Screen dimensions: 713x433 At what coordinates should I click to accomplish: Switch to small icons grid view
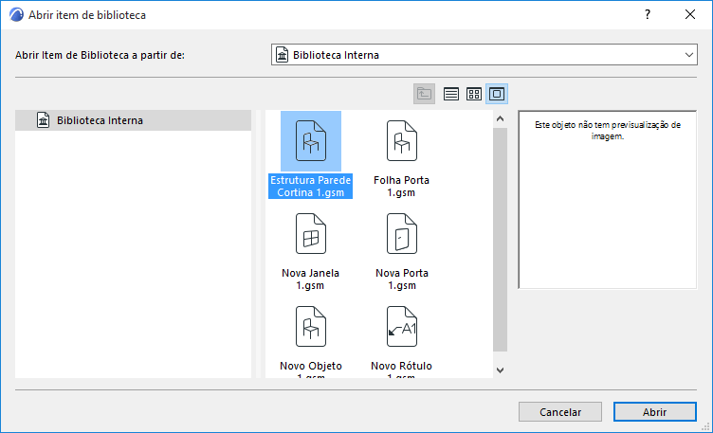(x=474, y=94)
